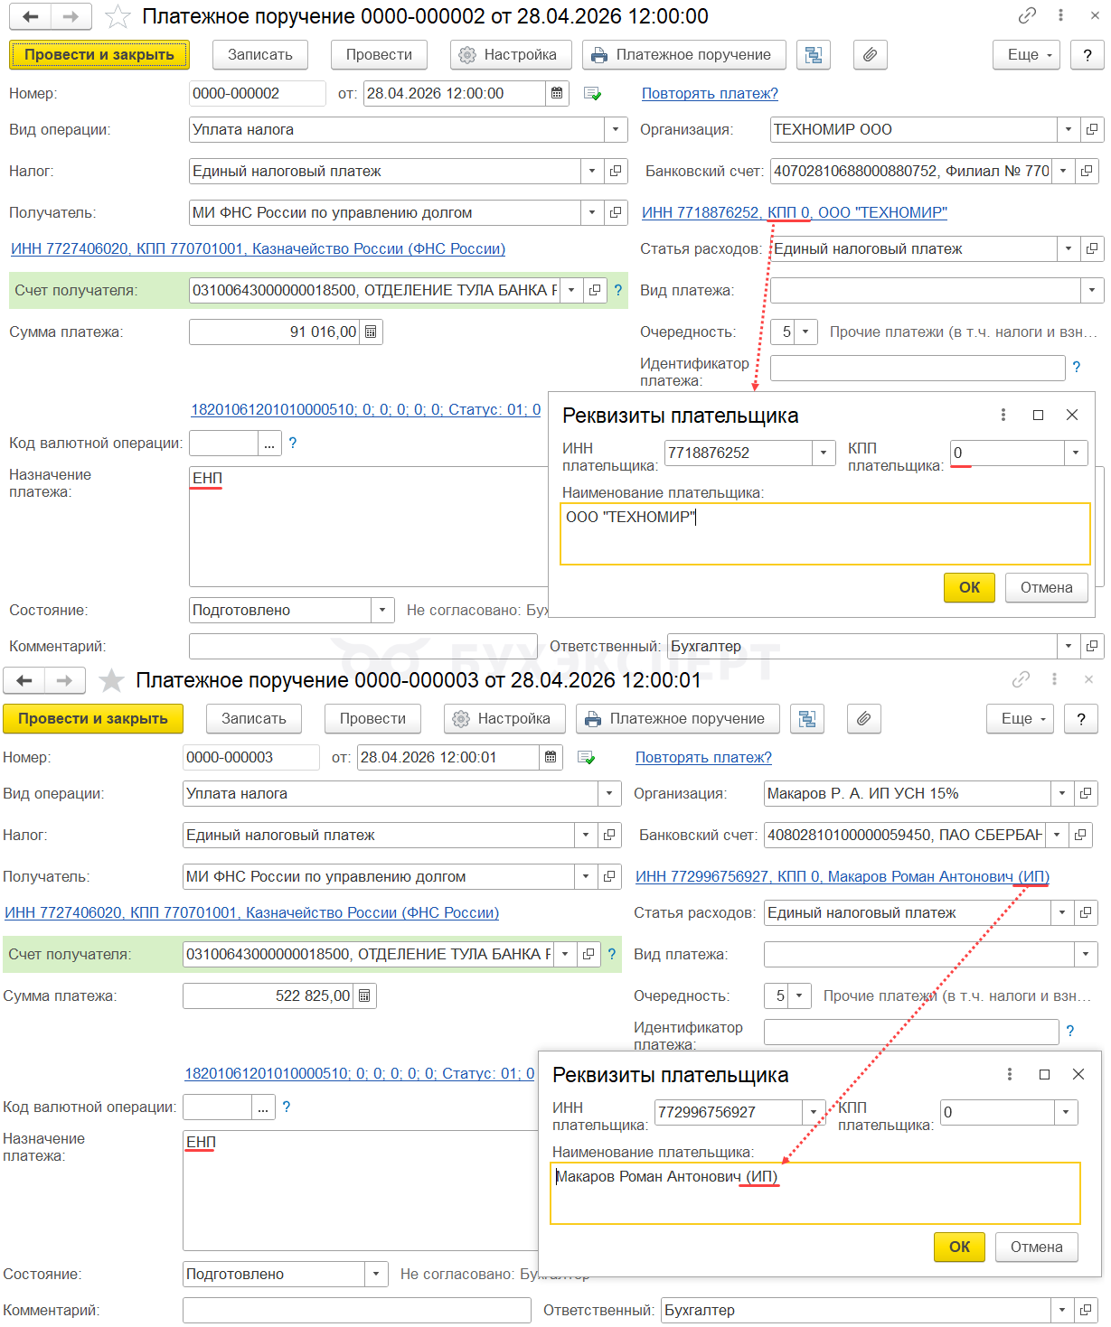The height and width of the screenshot is (1327, 1111).
Task: Attach files paperclip in order 0000-000003 toolbar
Action: click(x=863, y=719)
